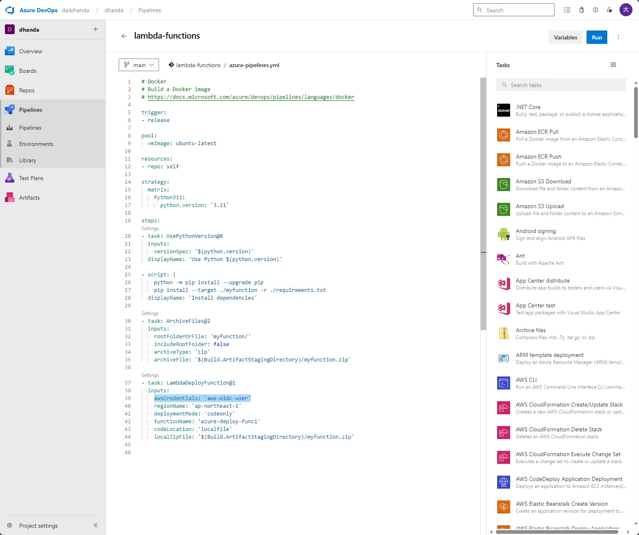Screen dimensions: 639x535
Task: Open Repos in the sidebar
Action: (x=53, y=90)
